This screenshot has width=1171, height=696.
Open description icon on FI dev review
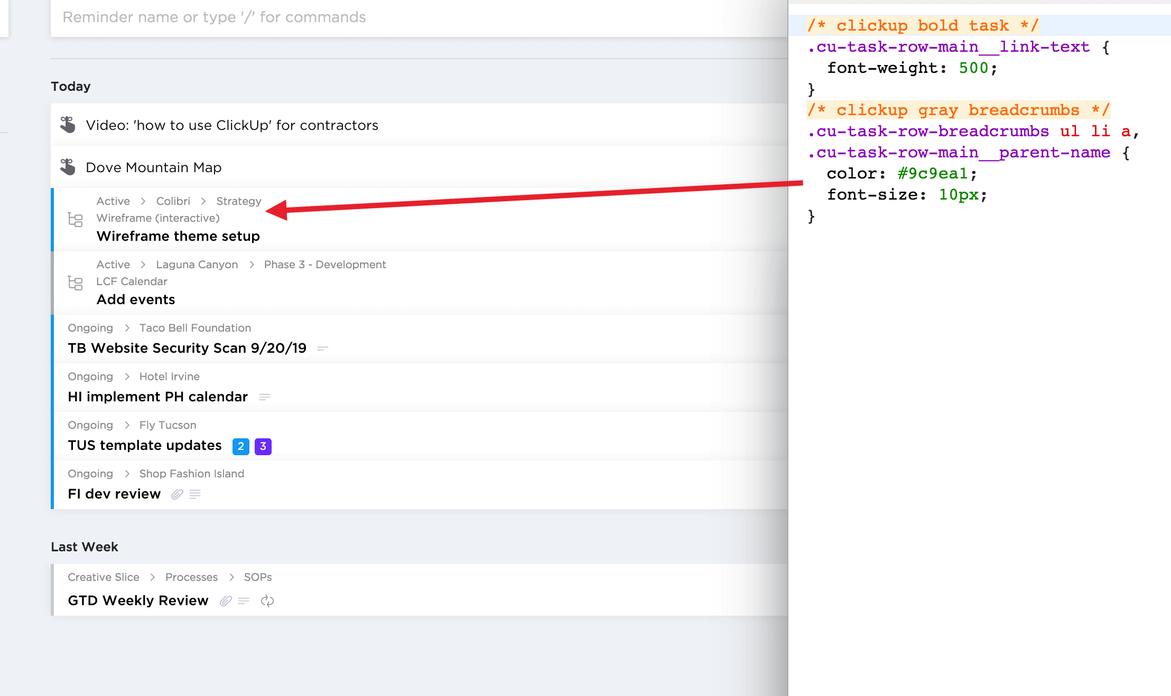coord(195,494)
